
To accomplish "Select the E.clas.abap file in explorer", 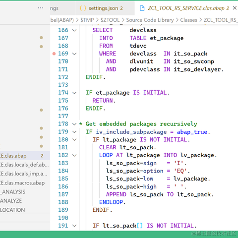I will tap(25, 156).
